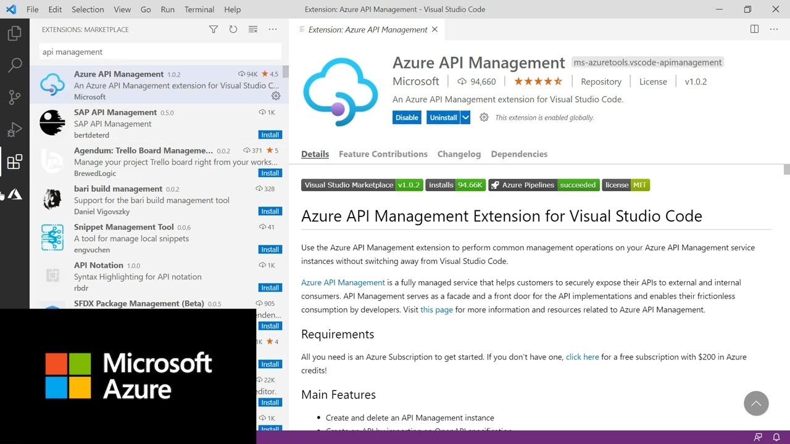
Task: Open the View menu
Action: pyautogui.click(x=122, y=9)
